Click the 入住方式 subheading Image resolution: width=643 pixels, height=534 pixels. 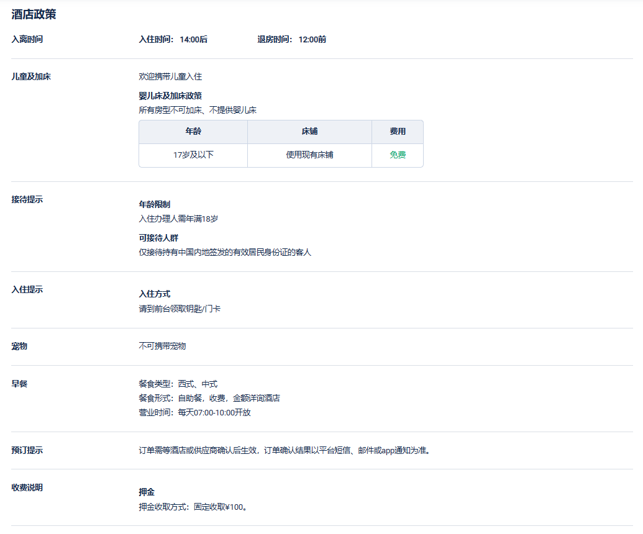click(x=154, y=294)
